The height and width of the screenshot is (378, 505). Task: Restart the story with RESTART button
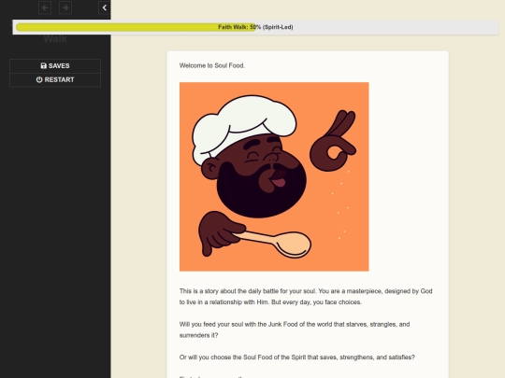point(55,79)
